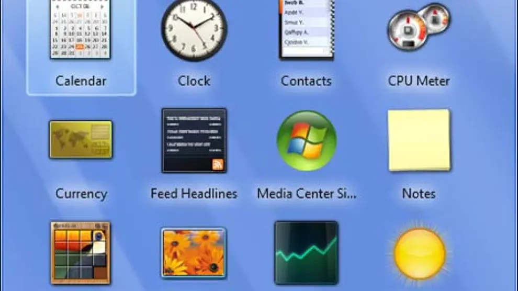Select the truncated "Media Center Si..." label
518x291 pixels.
(306, 194)
